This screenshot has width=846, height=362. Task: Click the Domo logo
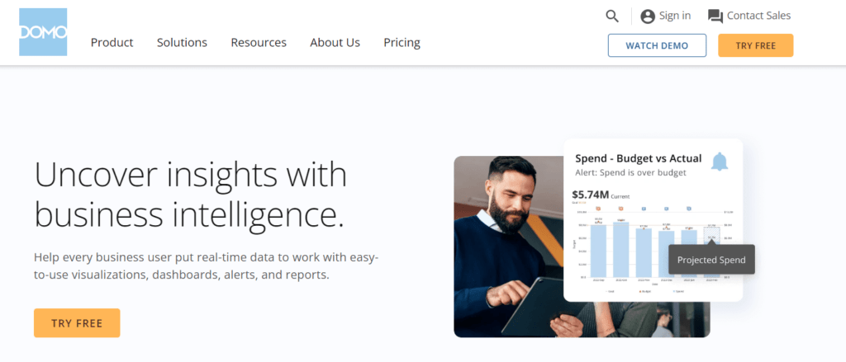[x=43, y=32]
